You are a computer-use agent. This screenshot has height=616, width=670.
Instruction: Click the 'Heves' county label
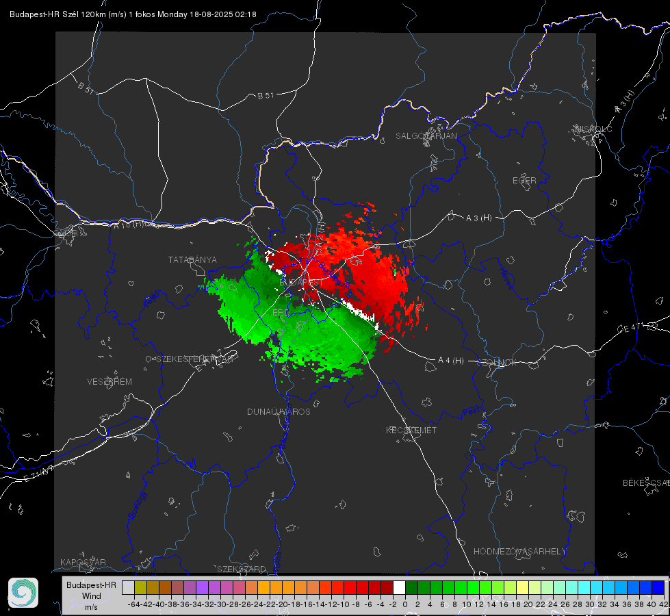(x=506, y=279)
